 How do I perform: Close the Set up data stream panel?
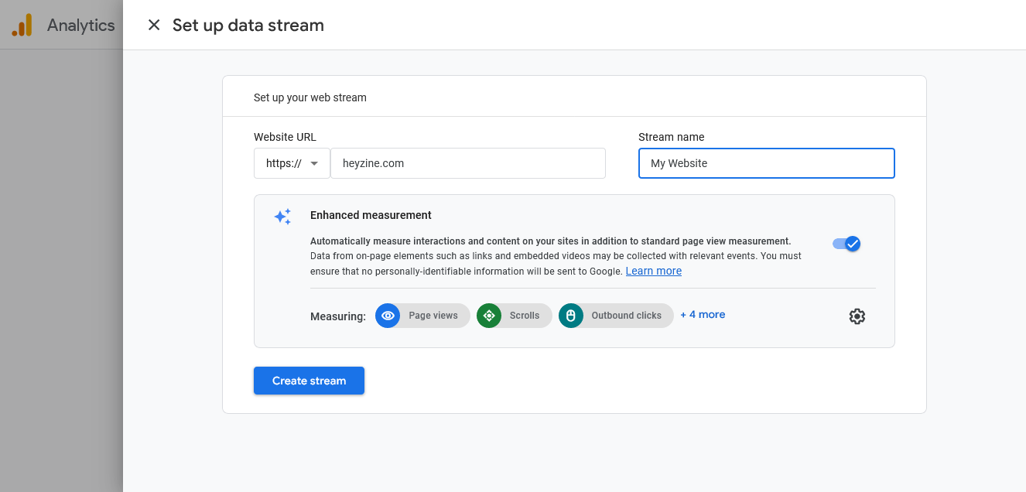click(x=153, y=25)
